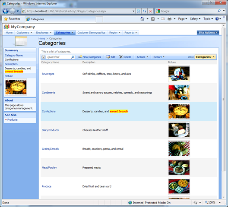Screen dimensions: 228x207
Task: Click the Delete X icon in grid toolbar
Action: coord(121,57)
